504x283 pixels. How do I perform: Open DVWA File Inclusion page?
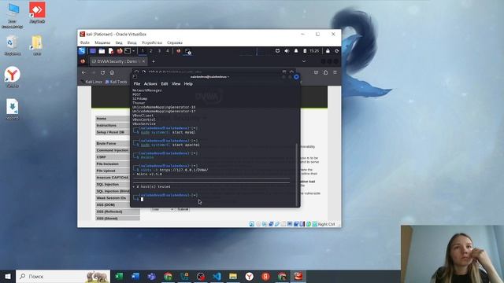tap(113, 164)
